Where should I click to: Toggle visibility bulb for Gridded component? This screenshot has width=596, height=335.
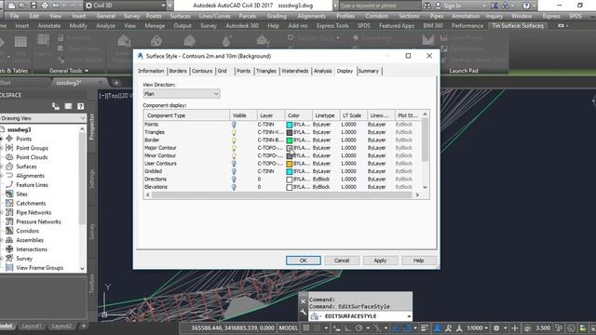tap(234, 171)
